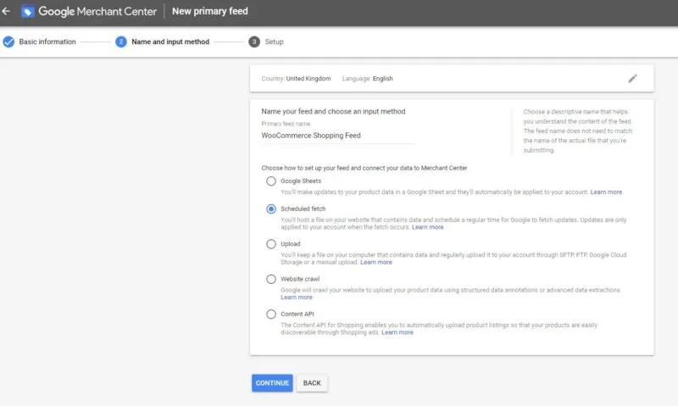The image size is (678, 406).
Task: Click the New primary feed heading
Action: (x=210, y=11)
